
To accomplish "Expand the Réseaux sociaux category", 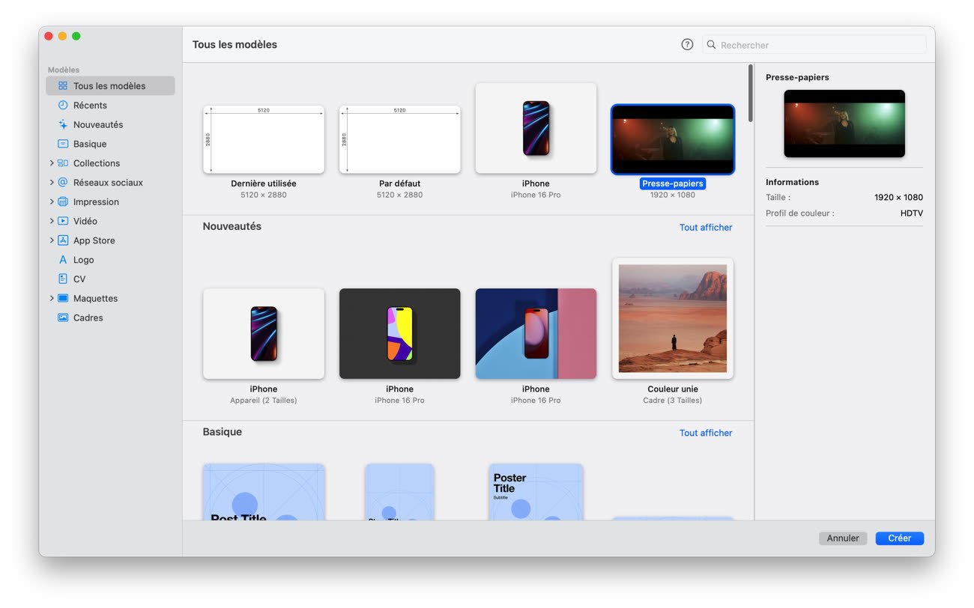I will 52,183.
